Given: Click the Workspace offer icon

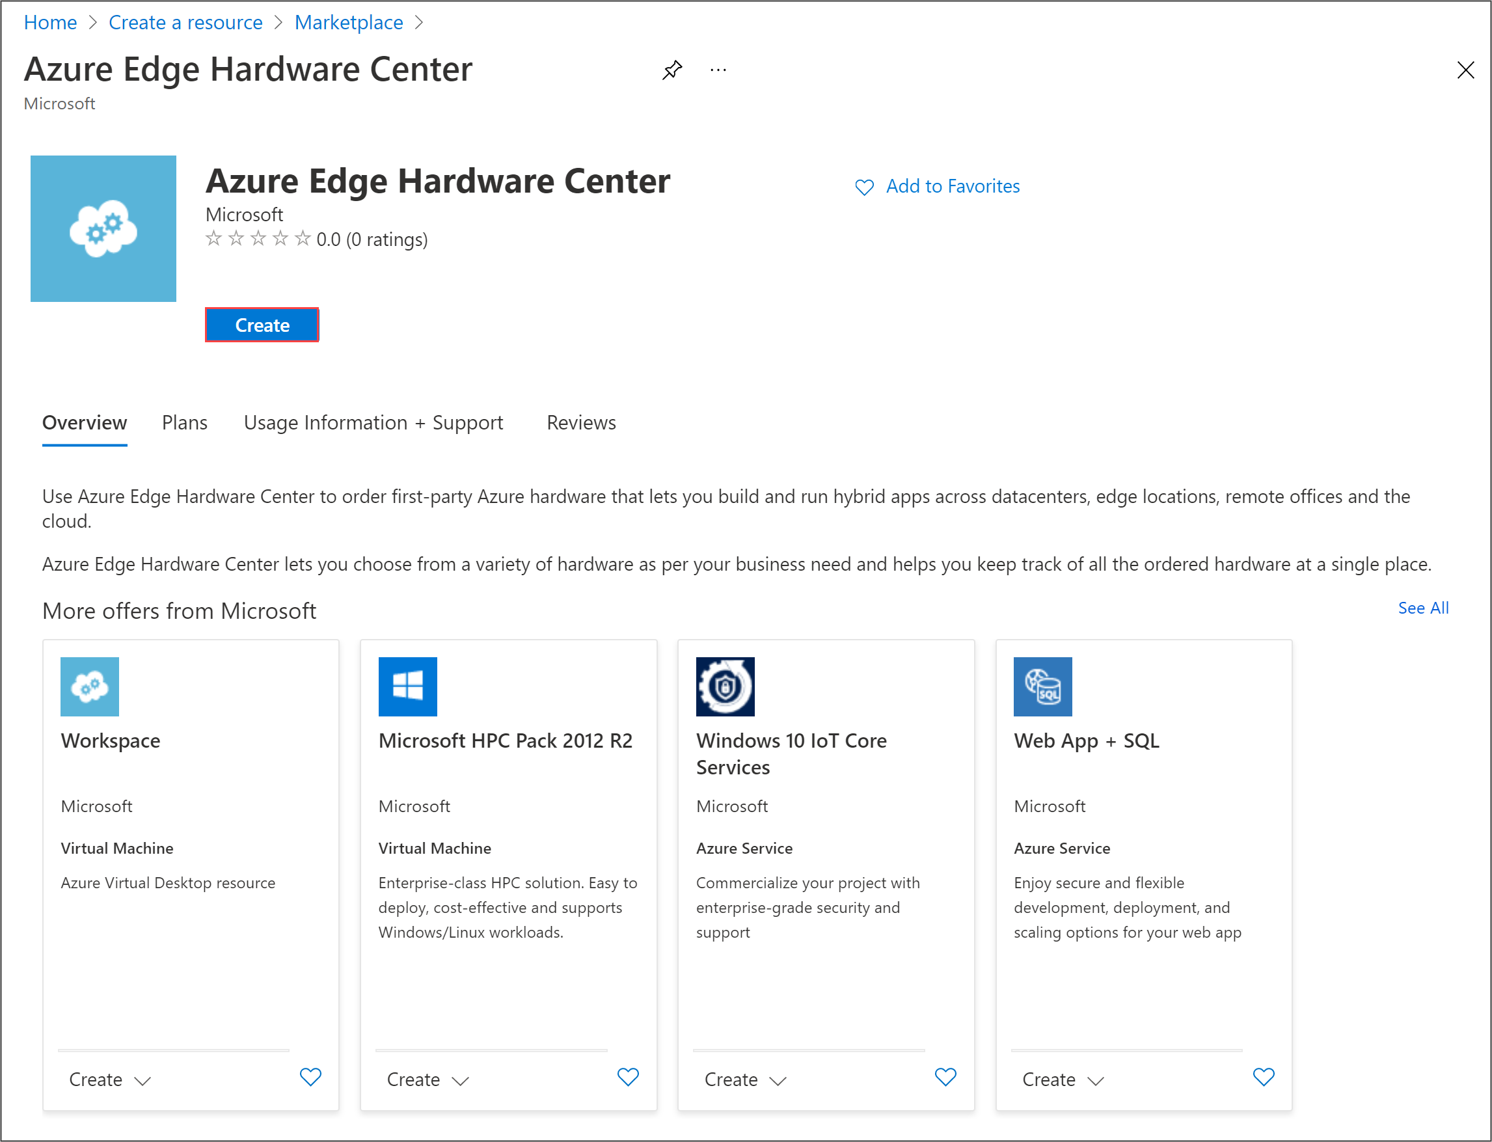Looking at the screenshot, I should (x=91, y=686).
